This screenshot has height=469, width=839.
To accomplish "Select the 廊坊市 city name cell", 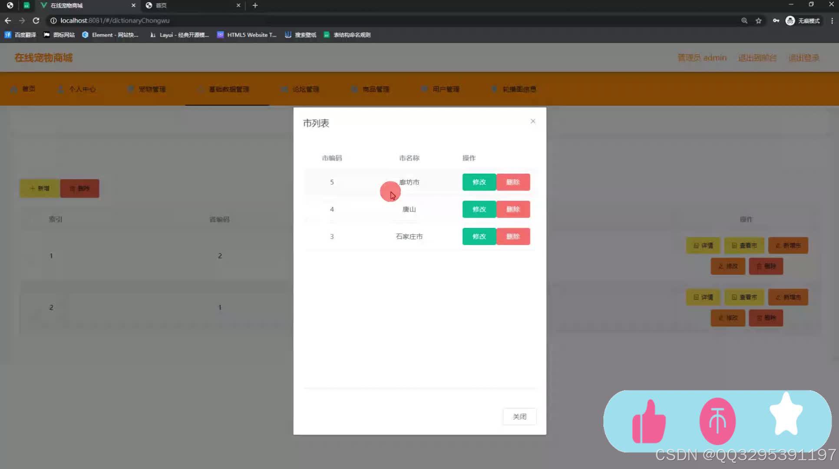I will click(x=409, y=182).
